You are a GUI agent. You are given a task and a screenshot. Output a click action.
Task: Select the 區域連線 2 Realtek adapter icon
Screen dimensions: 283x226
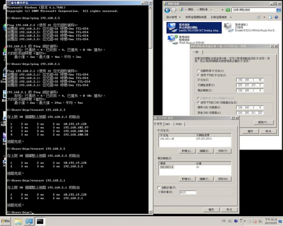[x=250, y=28]
